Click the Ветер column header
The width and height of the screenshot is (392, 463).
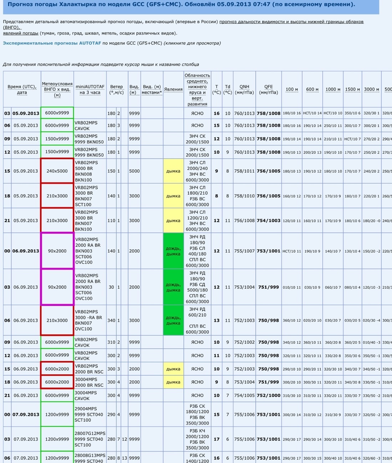coord(116,89)
